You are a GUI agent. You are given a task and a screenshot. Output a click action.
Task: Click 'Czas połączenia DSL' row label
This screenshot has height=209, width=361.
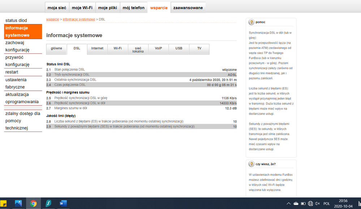70,85
